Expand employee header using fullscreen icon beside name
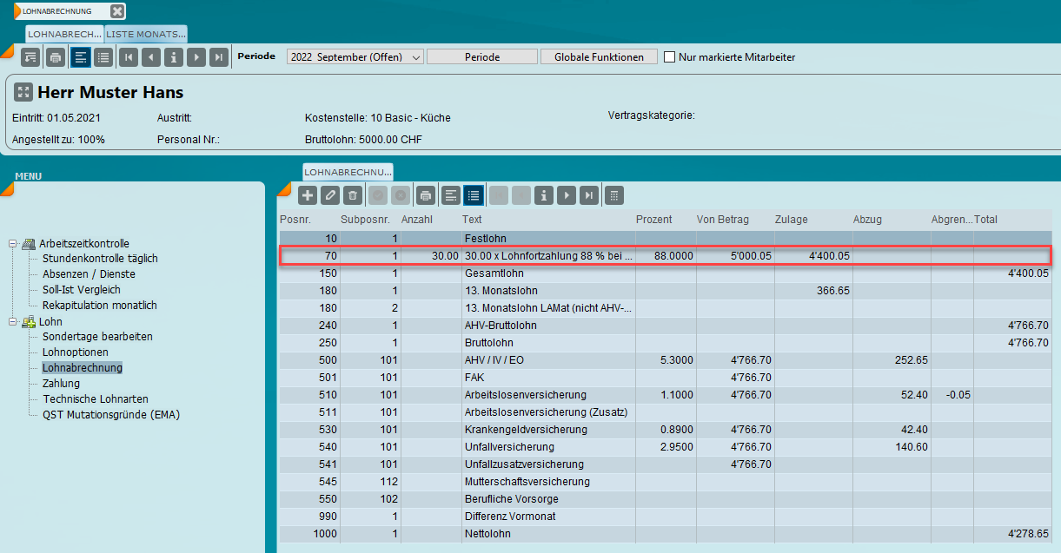This screenshot has height=553, width=1061. click(23, 92)
